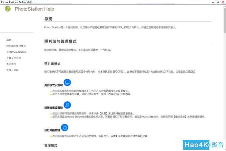Click the paragraph beginning '提供照片墙、管理双浏览模式'

point(78,50)
